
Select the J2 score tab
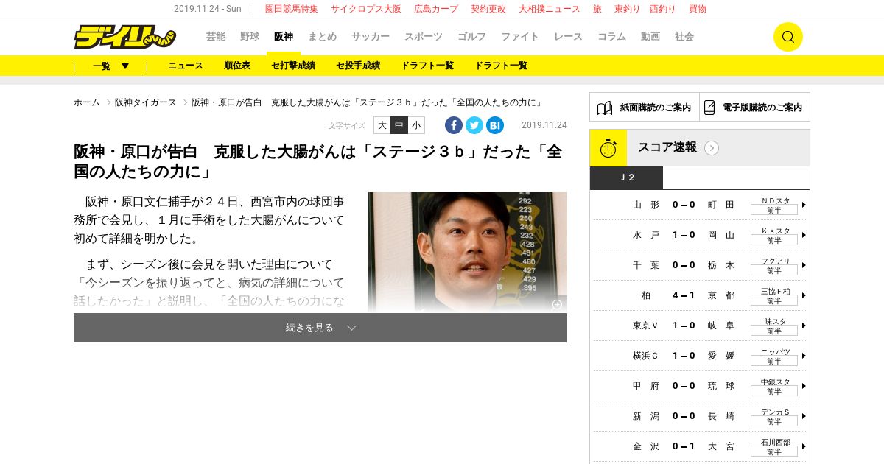(626, 177)
